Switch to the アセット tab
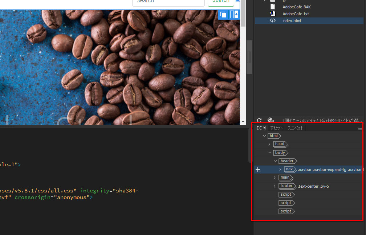 point(276,128)
